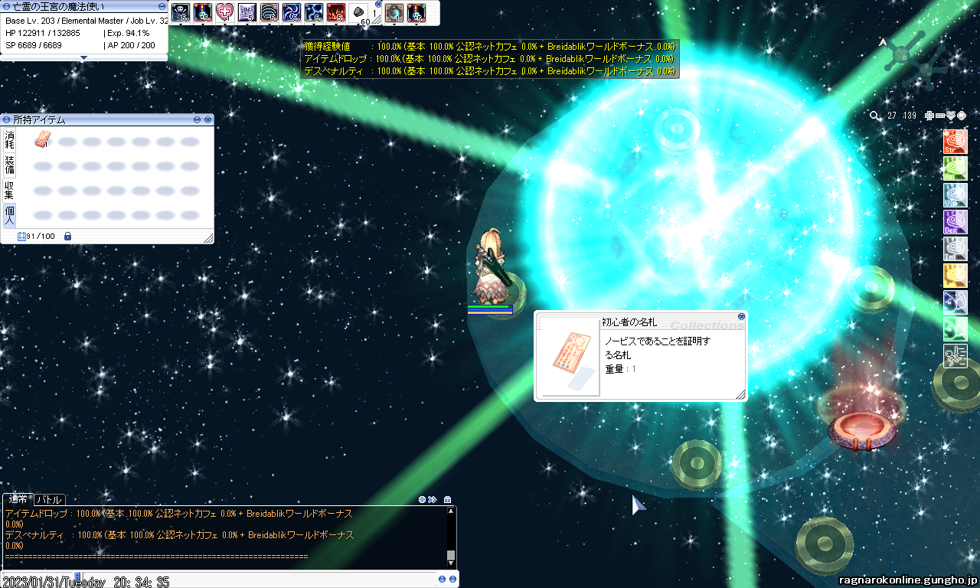This screenshot has width=980, height=588.
Task: Open the Str status shortcut icon
Action: [955, 142]
